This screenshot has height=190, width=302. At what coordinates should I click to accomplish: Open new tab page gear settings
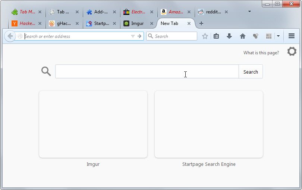pyautogui.click(x=292, y=51)
